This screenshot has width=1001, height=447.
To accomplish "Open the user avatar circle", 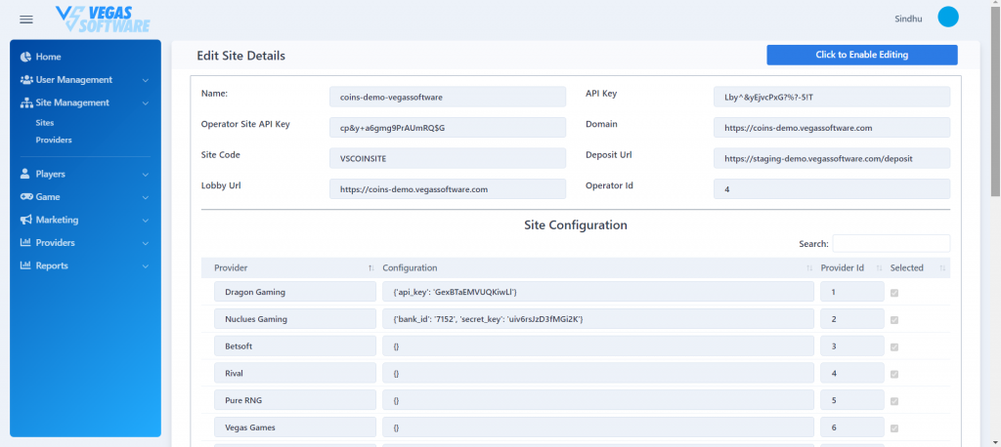I will click(x=948, y=18).
